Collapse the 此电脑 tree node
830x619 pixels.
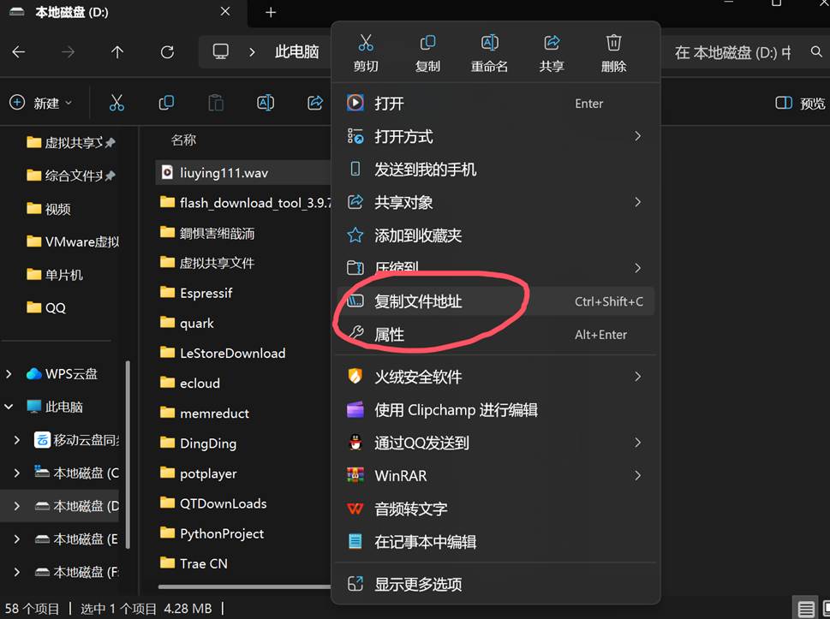(x=9, y=408)
